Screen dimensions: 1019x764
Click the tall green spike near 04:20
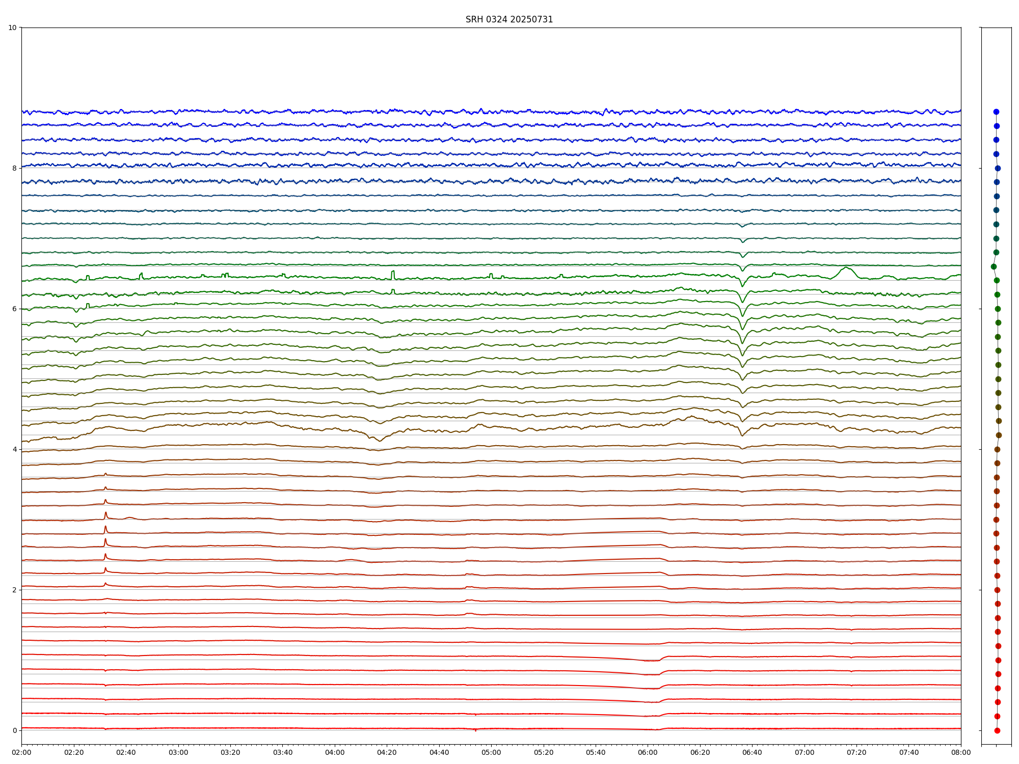pyautogui.click(x=393, y=274)
